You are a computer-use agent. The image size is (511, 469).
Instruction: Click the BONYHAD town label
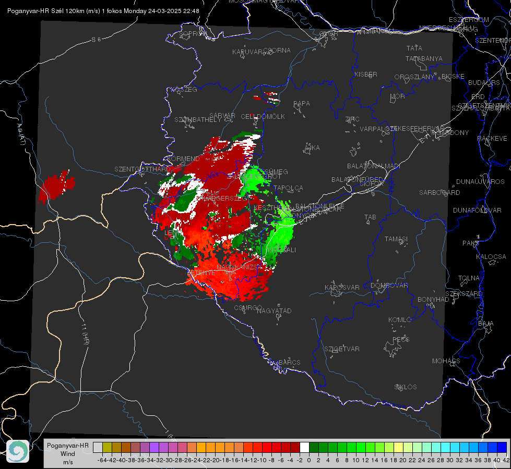click(x=433, y=300)
